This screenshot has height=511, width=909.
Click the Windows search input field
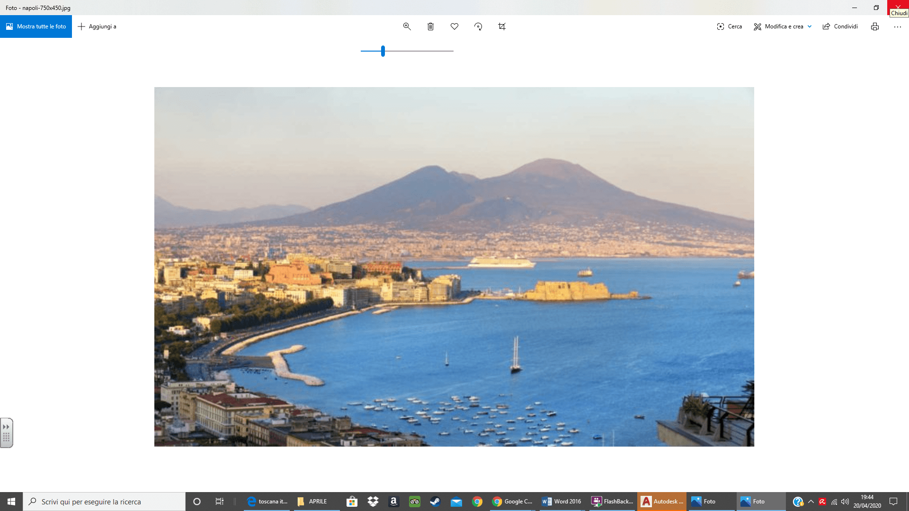[104, 502]
